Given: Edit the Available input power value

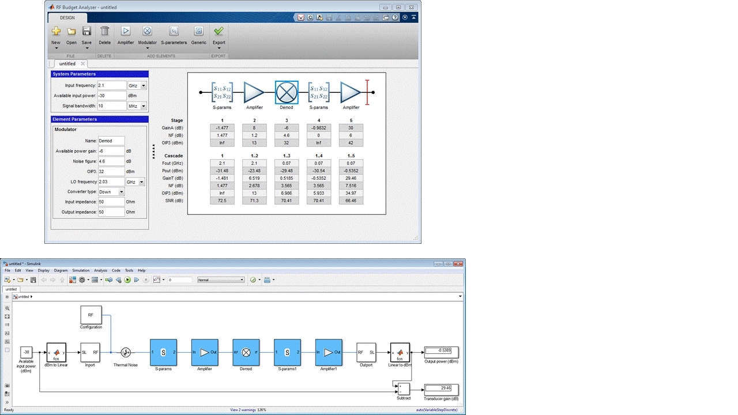Looking at the screenshot, I should [x=111, y=95].
